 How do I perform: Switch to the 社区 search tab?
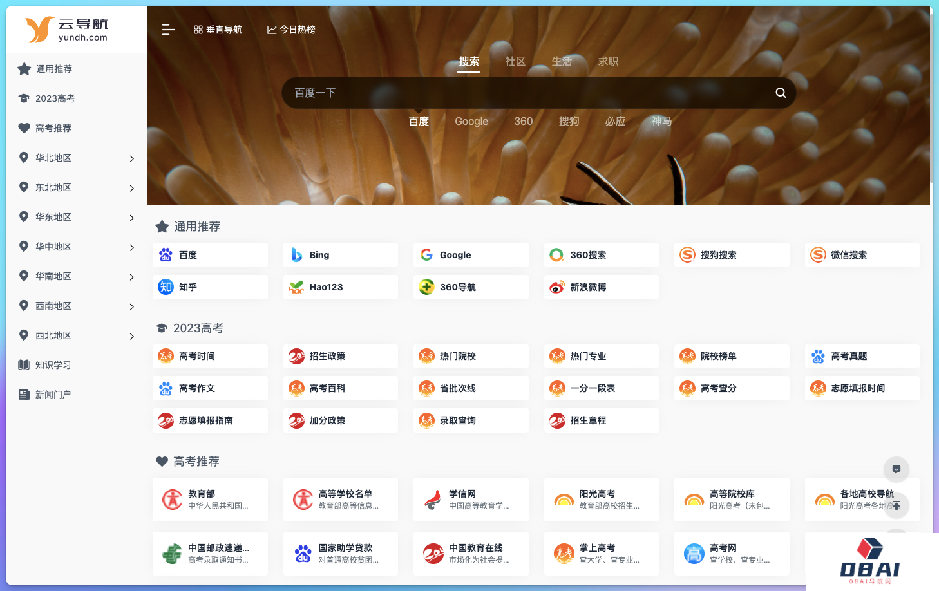point(515,61)
